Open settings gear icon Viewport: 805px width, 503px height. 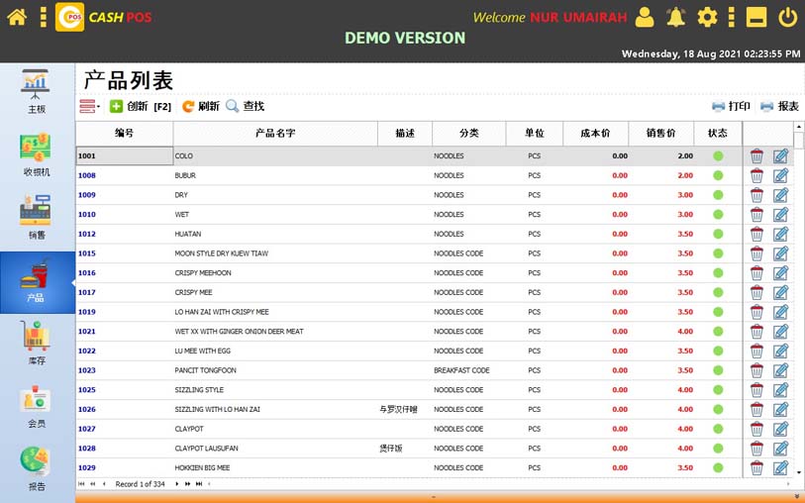[707, 17]
